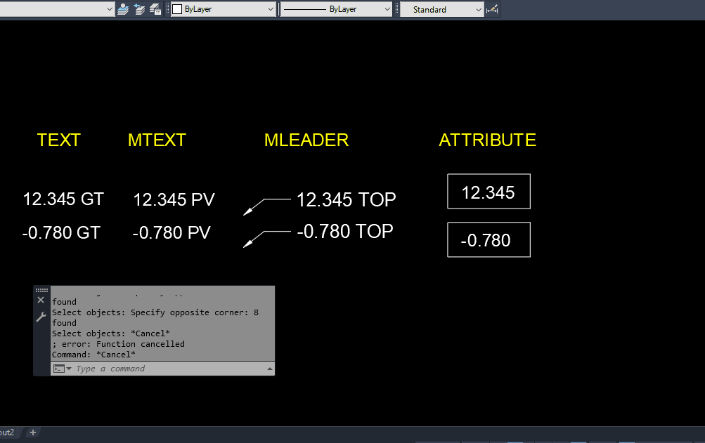This screenshot has width=705, height=443.
Task: Switch to the Layout2 tab
Action: [x=8, y=432]
